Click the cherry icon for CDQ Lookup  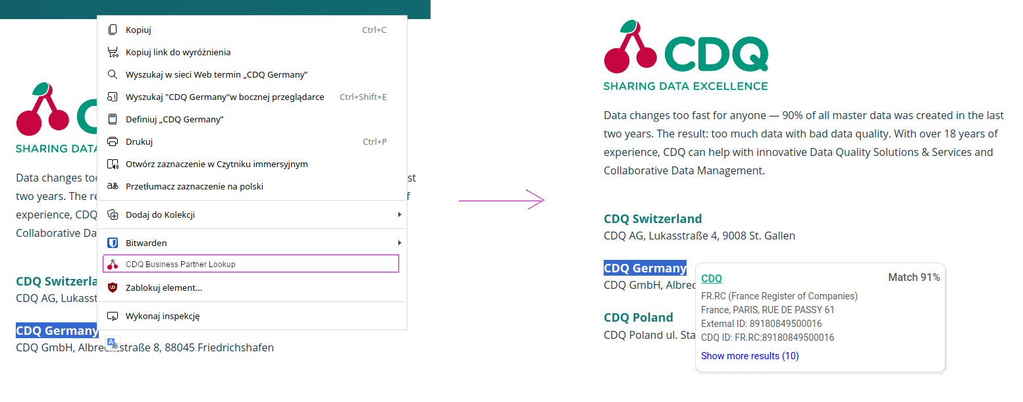113,264
